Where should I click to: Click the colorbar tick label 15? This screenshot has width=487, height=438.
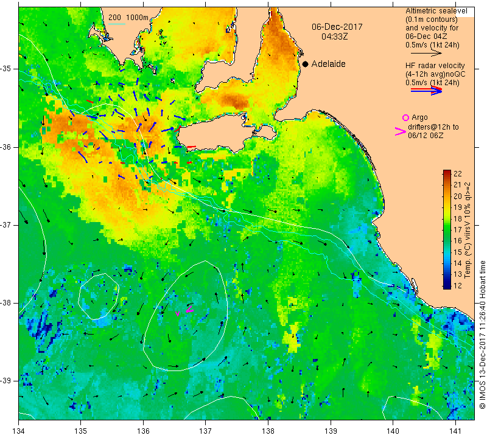(458, 252)
